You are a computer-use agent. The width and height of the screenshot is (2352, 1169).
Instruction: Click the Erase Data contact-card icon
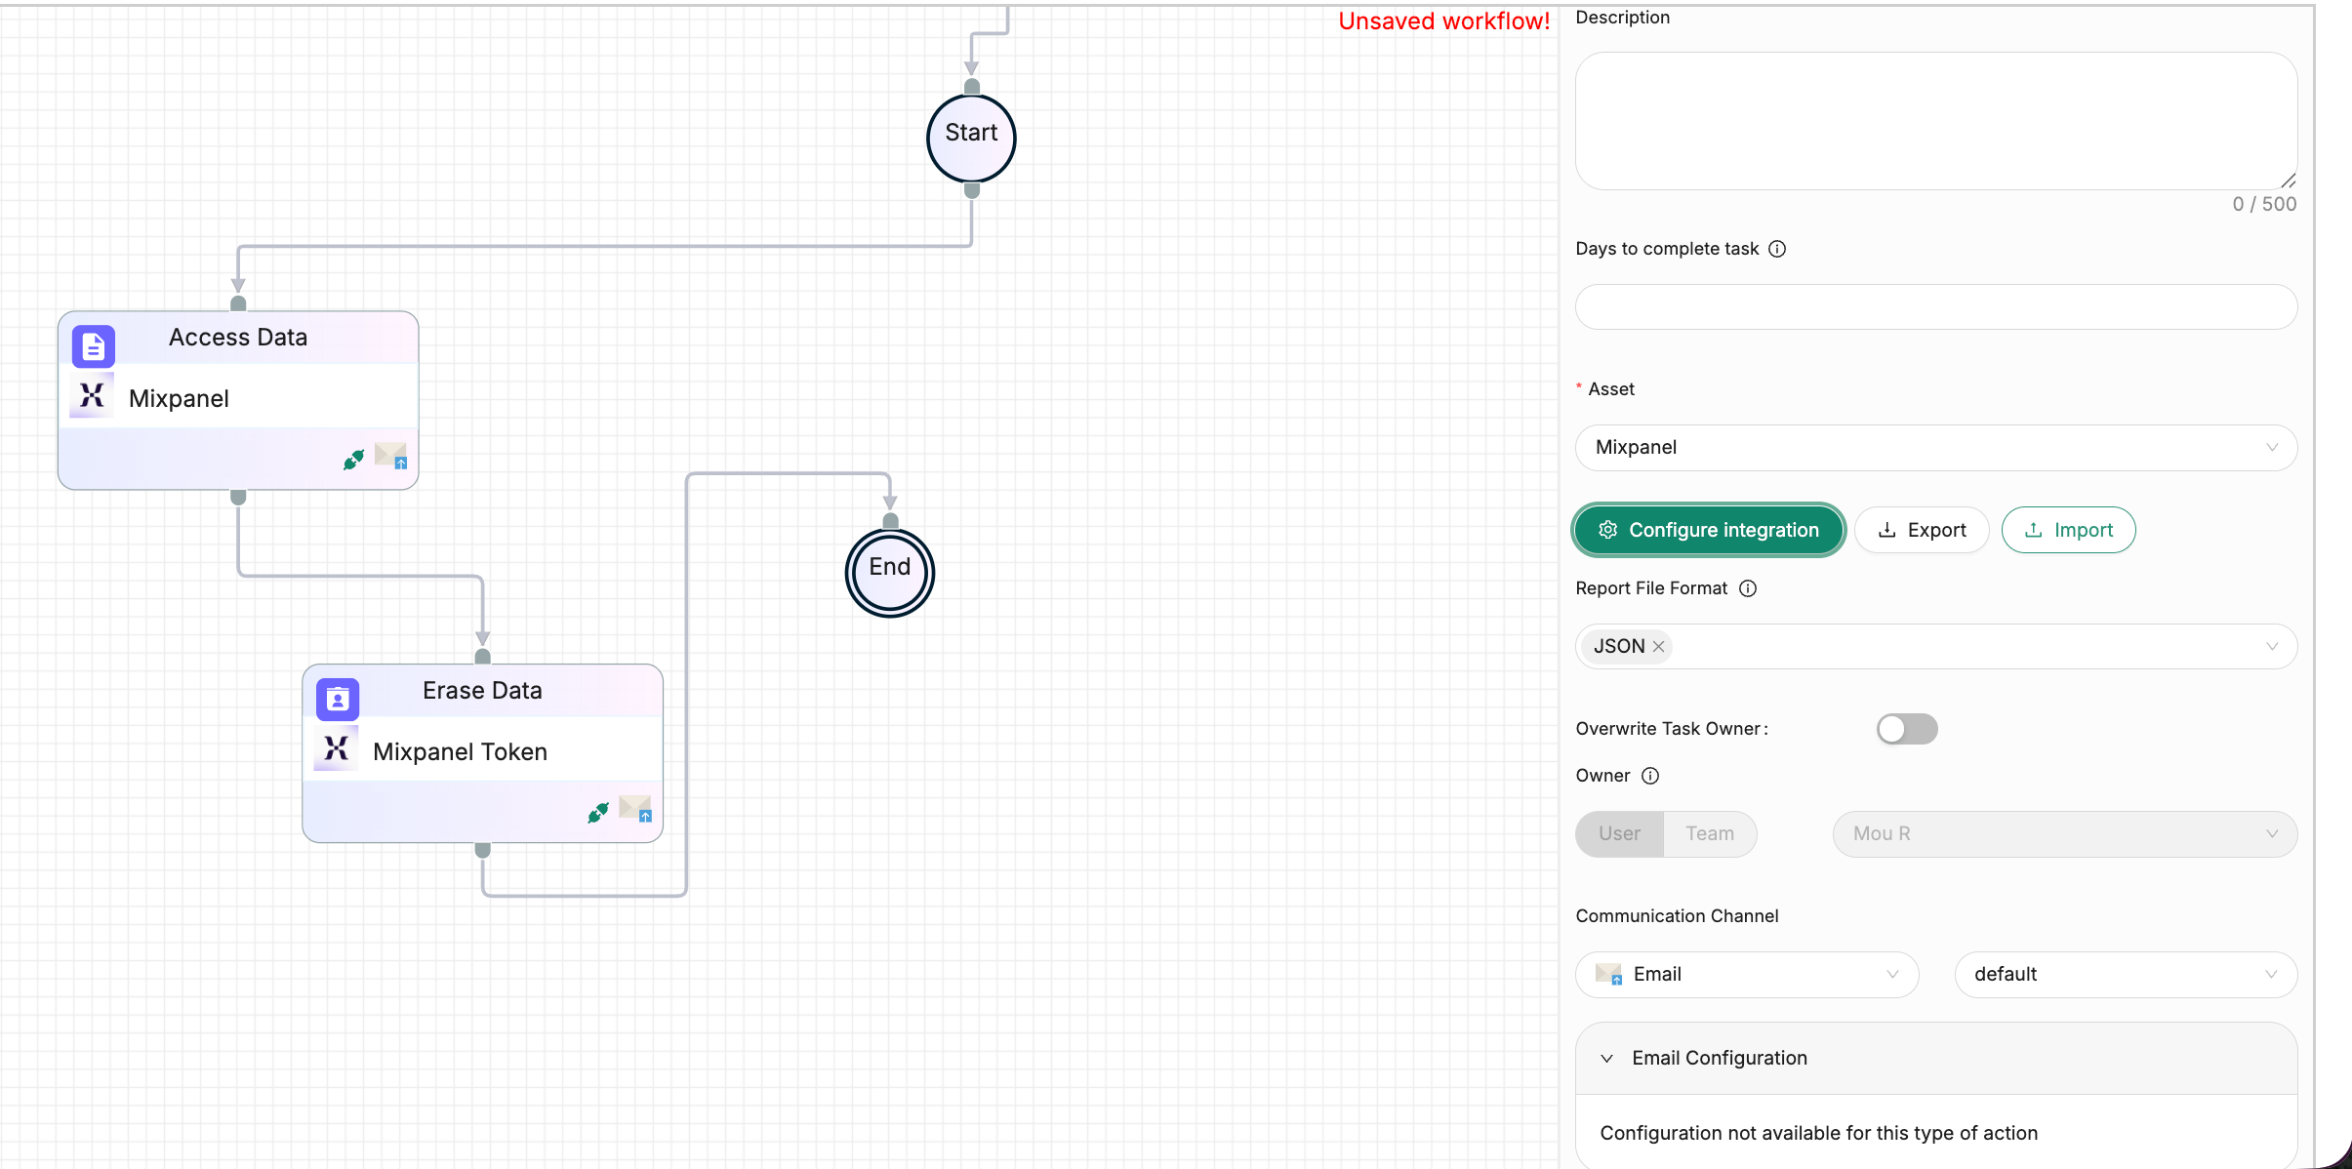(338, 699)
